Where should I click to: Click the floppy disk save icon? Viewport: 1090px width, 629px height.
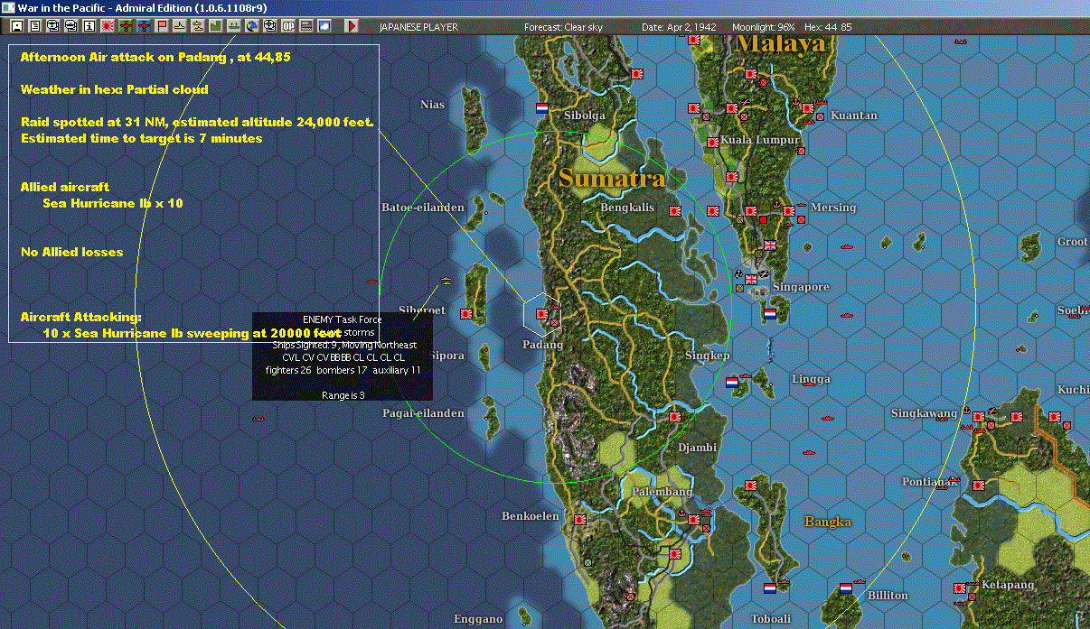click(17, 26)
